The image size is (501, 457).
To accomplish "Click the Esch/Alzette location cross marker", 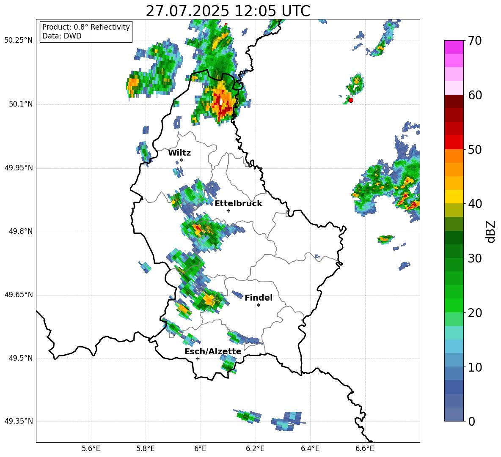I will (x=198, y=358).
